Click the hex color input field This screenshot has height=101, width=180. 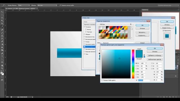coord(144,81)
